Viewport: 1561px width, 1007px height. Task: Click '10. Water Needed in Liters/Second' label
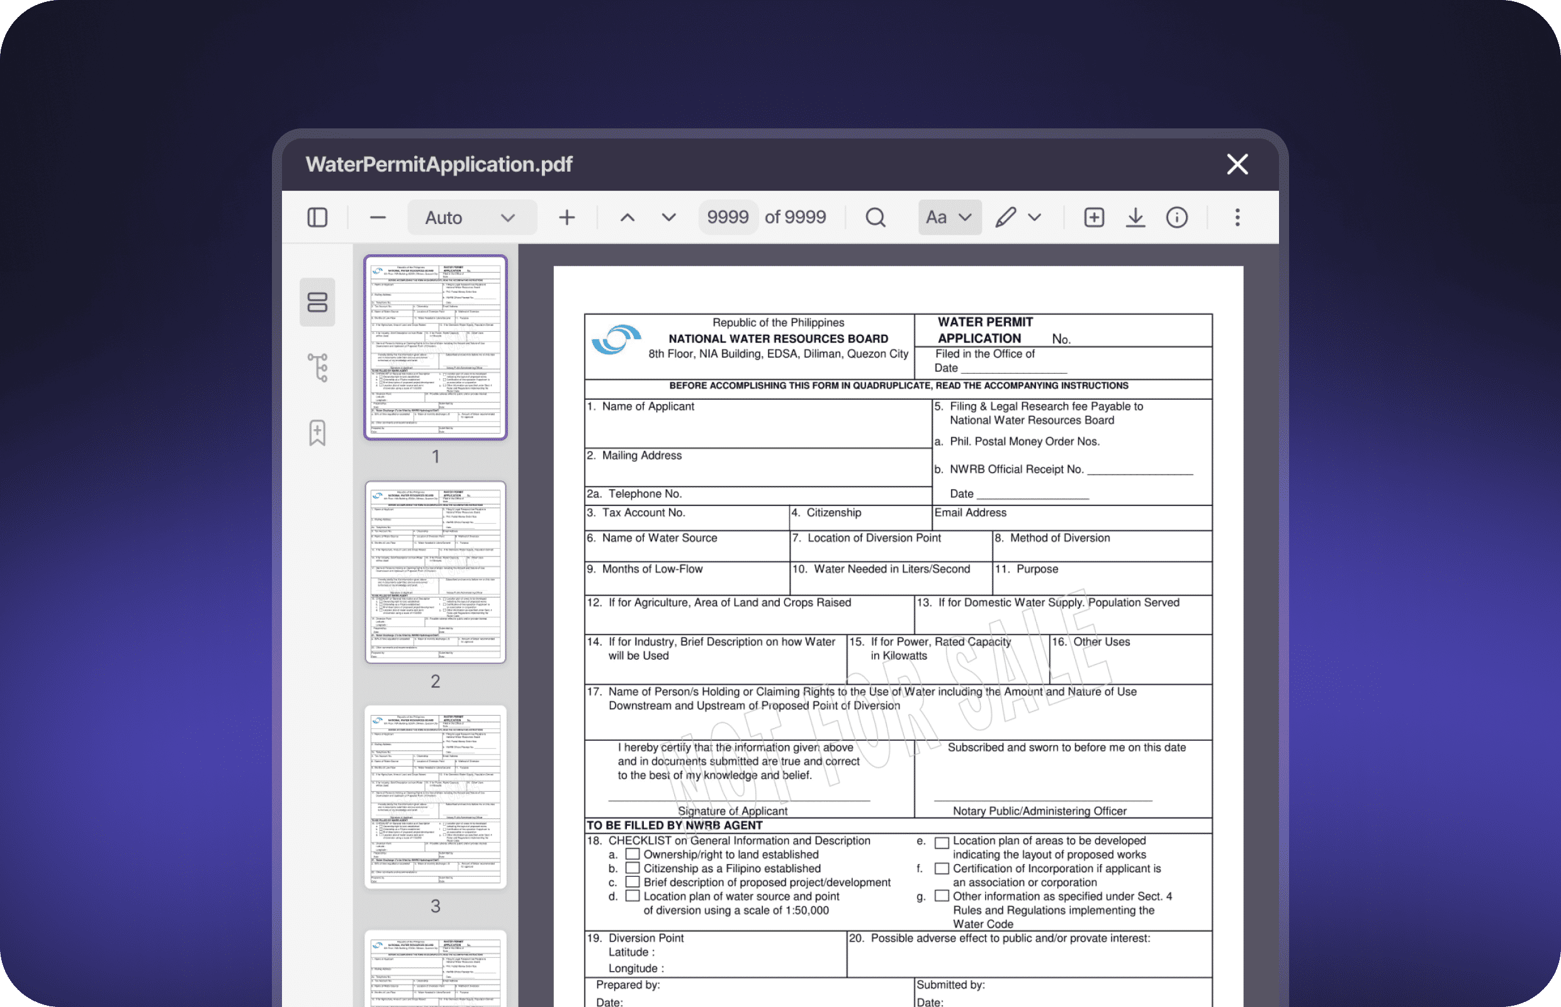(881, 569)
